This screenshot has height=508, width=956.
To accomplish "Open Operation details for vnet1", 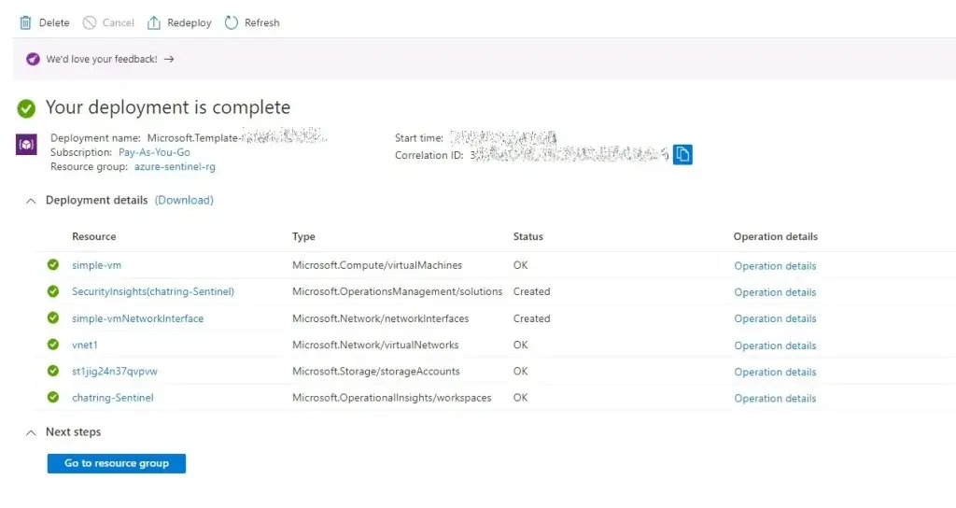I will pyautogui.click(x=775, y=346).
